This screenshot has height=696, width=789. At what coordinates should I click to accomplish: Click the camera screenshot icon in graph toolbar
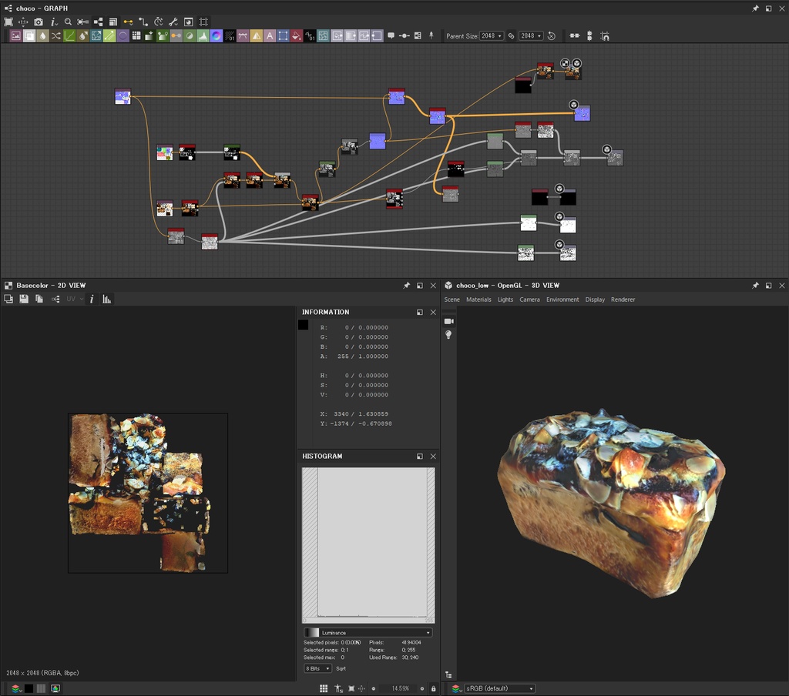click(39, 22)
